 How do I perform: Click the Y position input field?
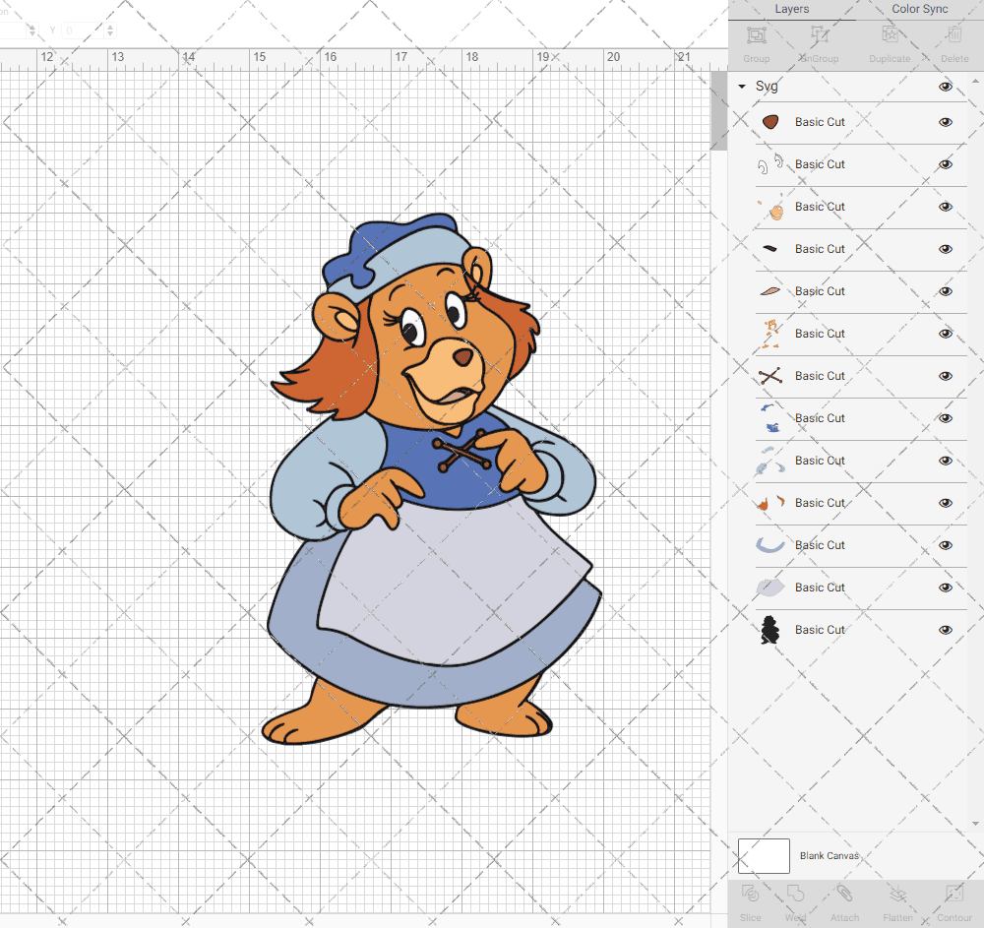[x=83, y=30]
